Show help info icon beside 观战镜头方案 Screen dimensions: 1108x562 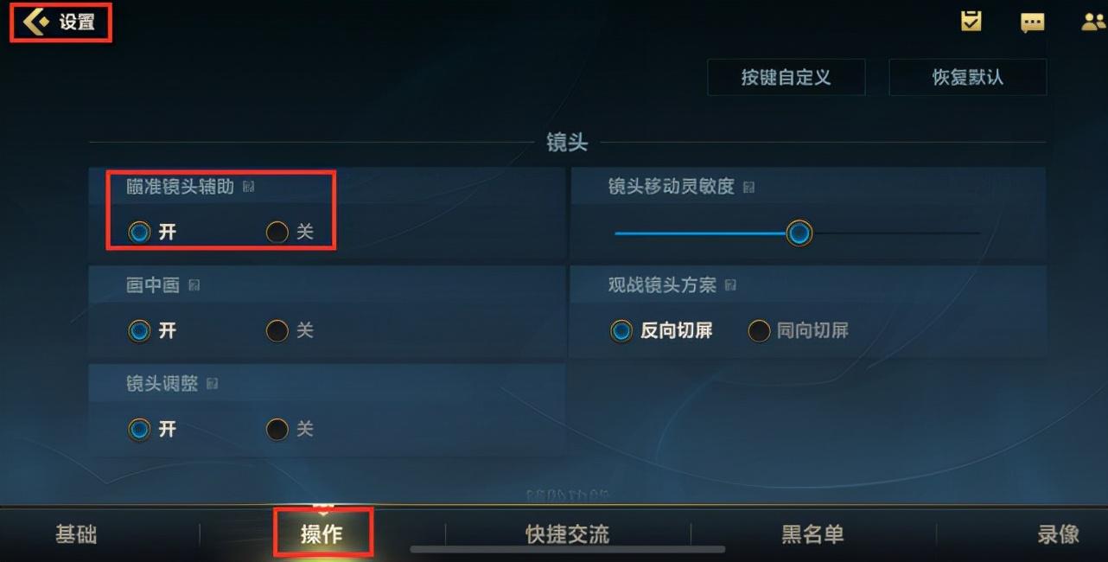coord(730,285)
